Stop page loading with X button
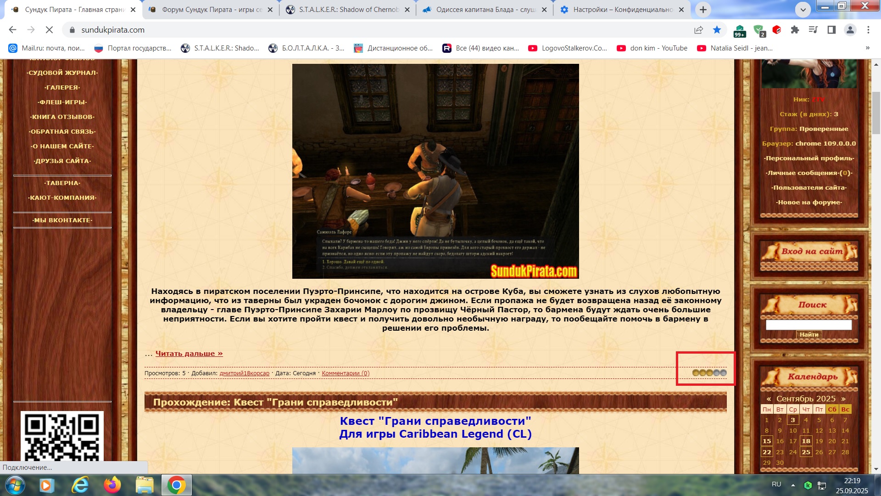The image size is (881, 496). point(49,30)
